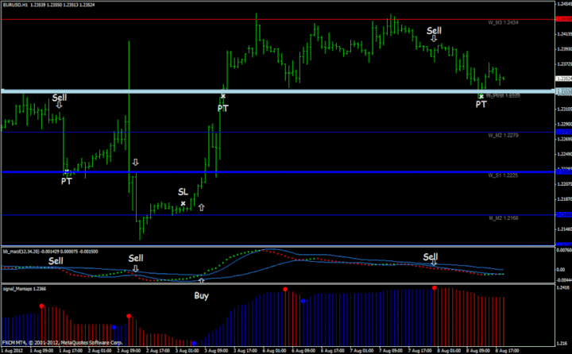Screen dimensions: 572x354
Task: Click the 6 Aug 09:00 time axis label
Action: [x=303, y=351]
